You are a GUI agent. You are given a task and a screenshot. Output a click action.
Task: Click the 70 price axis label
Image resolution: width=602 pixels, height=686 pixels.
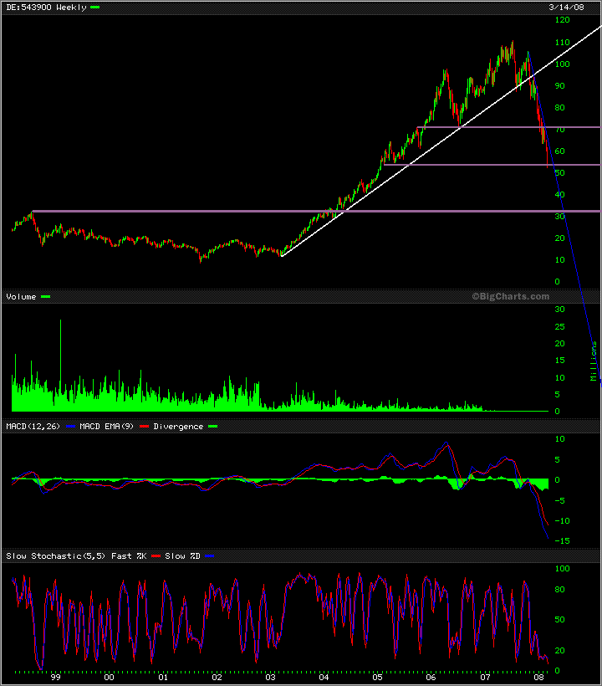coord(559,130)
